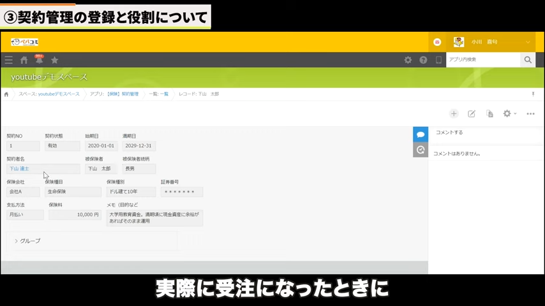Expand the user menu dropdown arrow
The width and height of the screenshot is (545, 306).
pos(528,42)
